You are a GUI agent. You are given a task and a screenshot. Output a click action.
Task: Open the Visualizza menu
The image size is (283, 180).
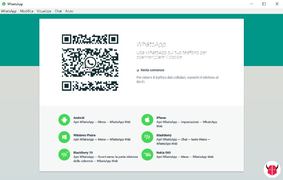(x=44, y=11)
